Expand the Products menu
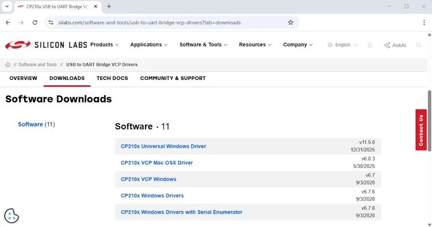The height and width of the screenshot is (227, 432). coord(104,44)
